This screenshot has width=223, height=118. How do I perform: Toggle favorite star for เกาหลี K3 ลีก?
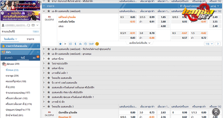(x=49, y=102)
